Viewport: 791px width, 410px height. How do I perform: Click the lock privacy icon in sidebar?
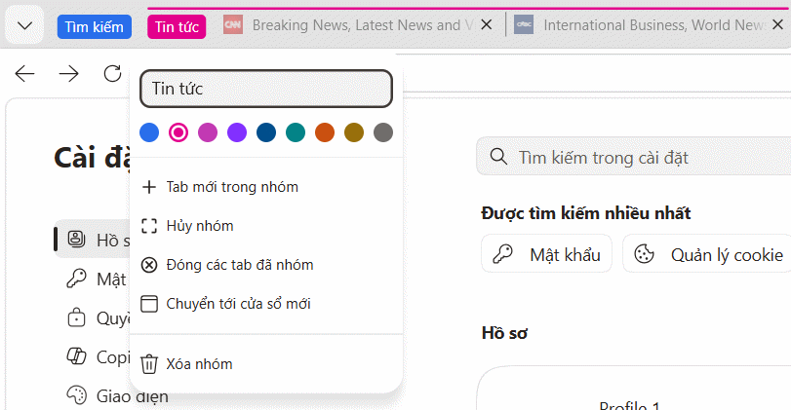point(76,317)
